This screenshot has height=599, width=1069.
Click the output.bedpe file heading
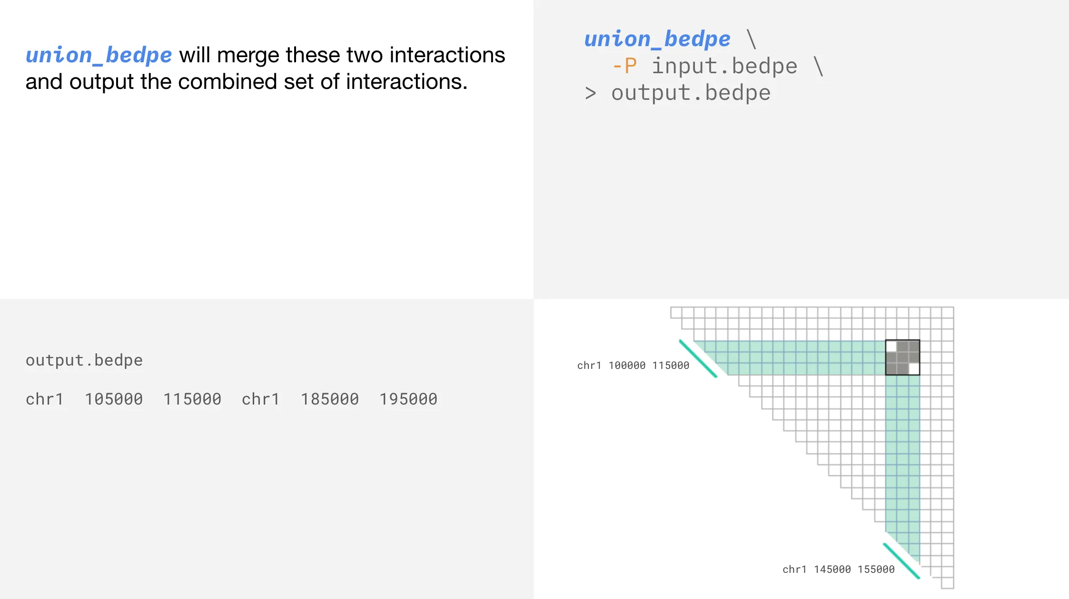point(84,360)
